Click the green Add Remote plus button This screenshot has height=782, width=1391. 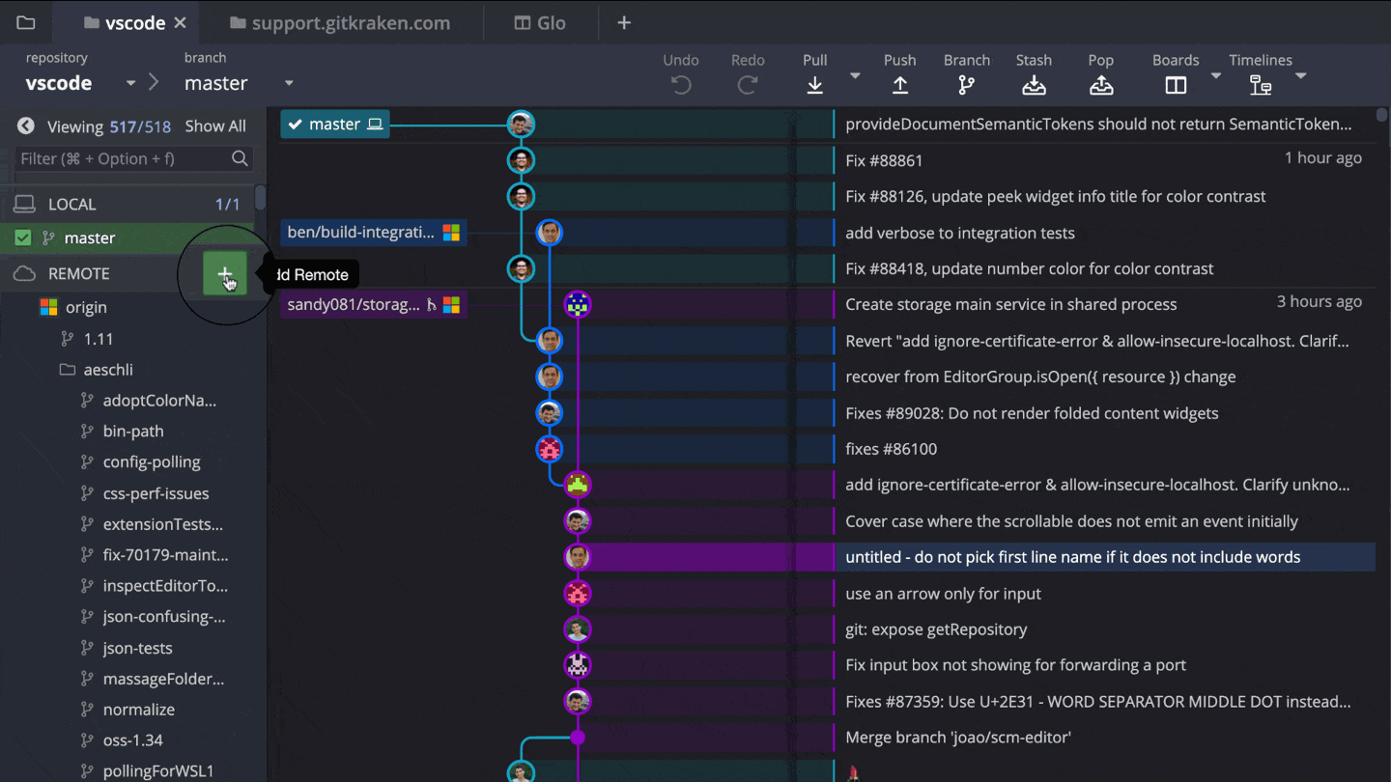point(225,274)
